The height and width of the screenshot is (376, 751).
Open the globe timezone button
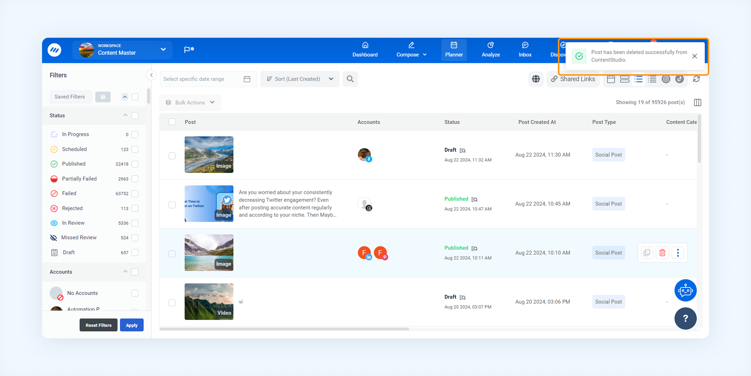pos(536,79)
